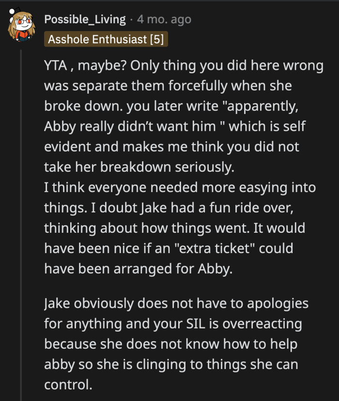Click the 'Asshole Enthusiast [5]' flair badge
Image resolution: width=339 pixels, height=401 pixels.
(106, 39)
